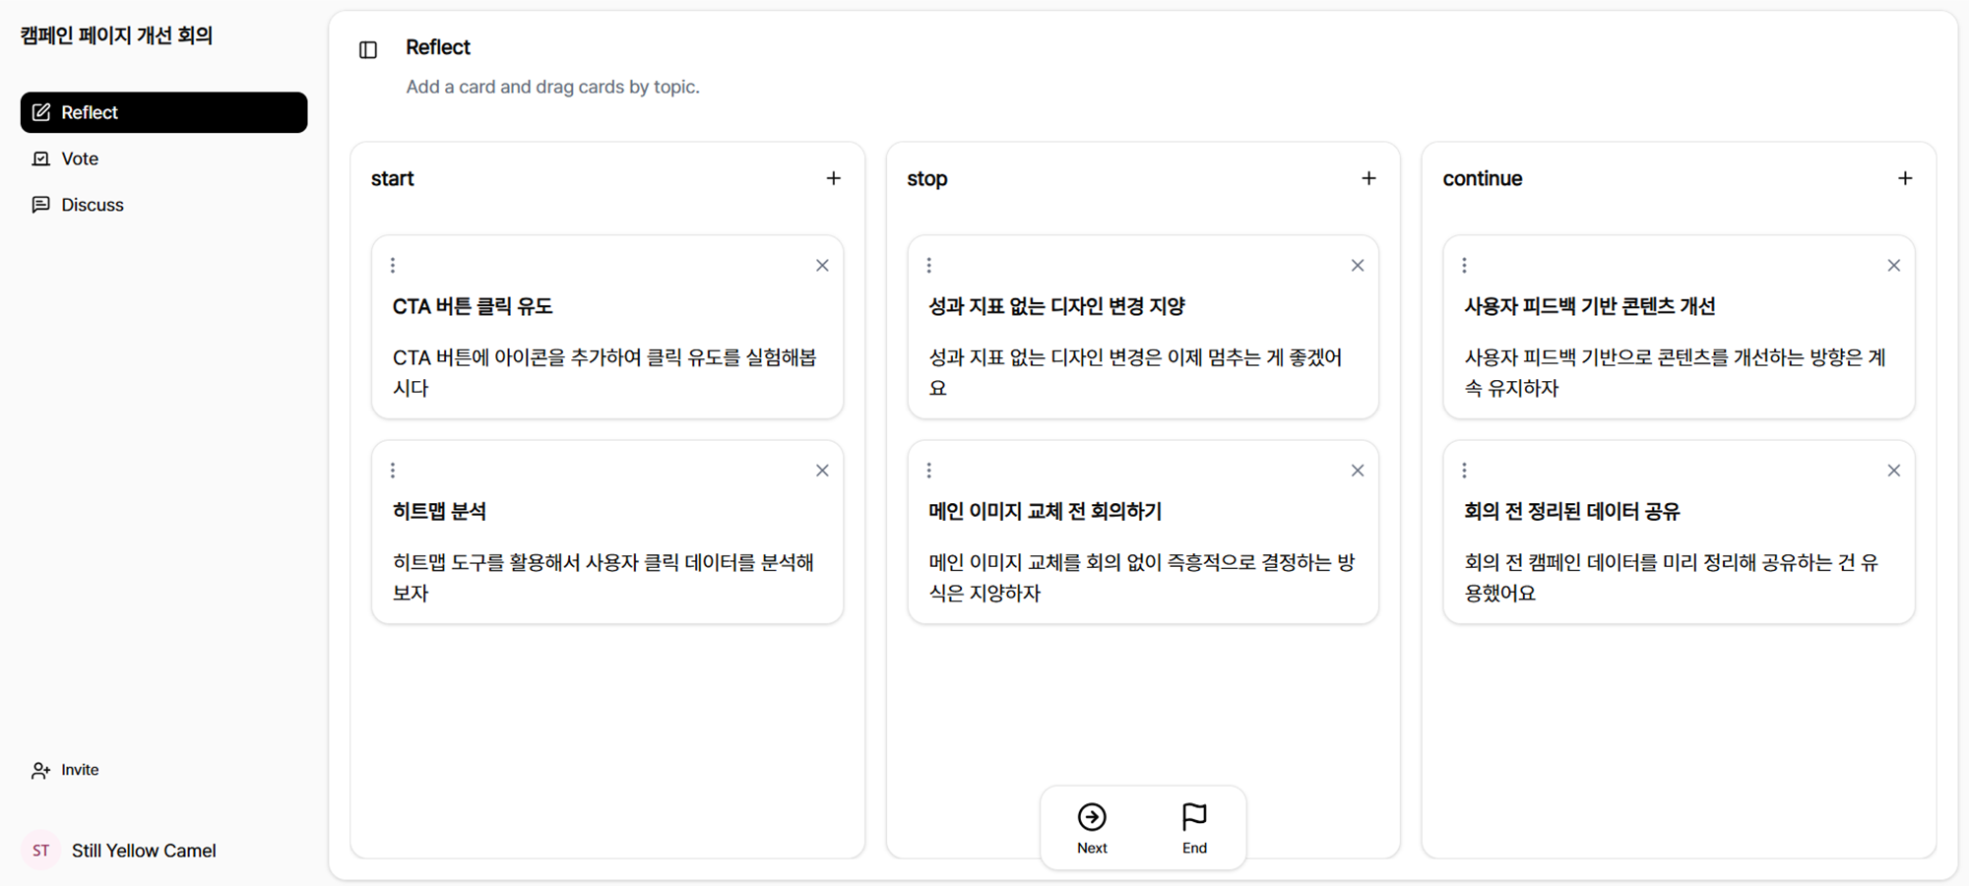Click the 캠페인 페이지 개선 회의 title
Image resolution: width=1969 pixels, height=886 pixels.
pyautogui.click(x=116, y=35)
